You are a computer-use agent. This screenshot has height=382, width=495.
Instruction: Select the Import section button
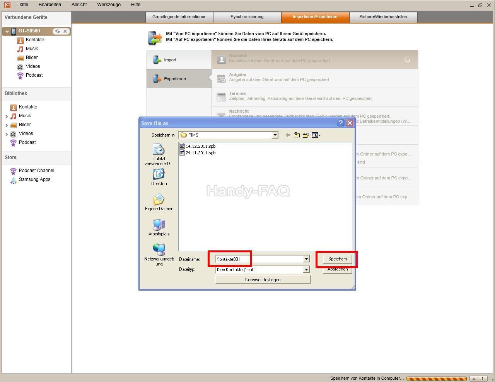179,60
